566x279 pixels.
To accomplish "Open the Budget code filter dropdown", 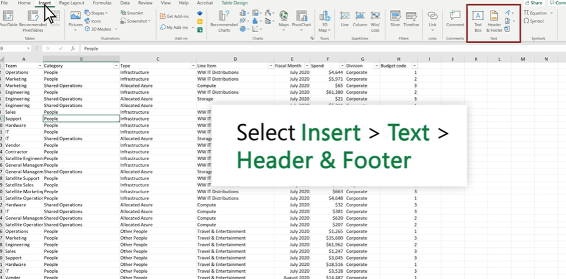I will tap(414, 66).
